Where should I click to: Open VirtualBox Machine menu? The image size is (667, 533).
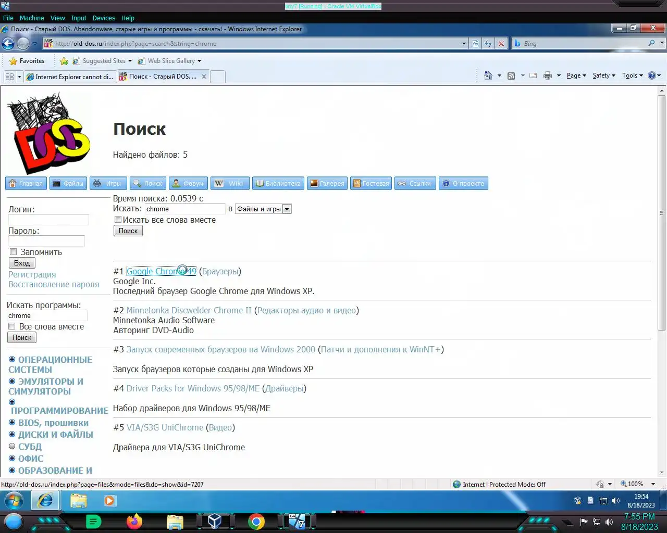tap(32, 18)
